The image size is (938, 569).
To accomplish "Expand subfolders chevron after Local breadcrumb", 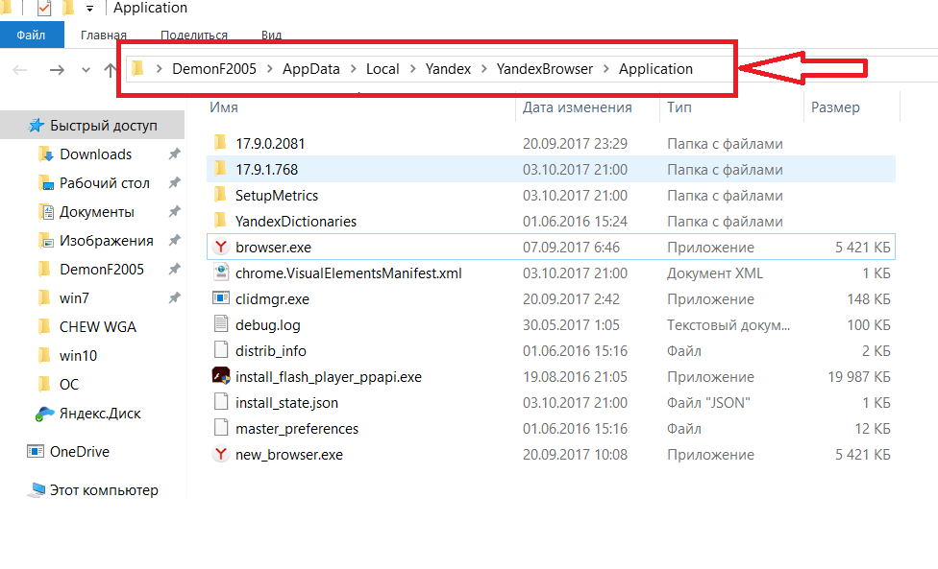I will pos(412,69).
